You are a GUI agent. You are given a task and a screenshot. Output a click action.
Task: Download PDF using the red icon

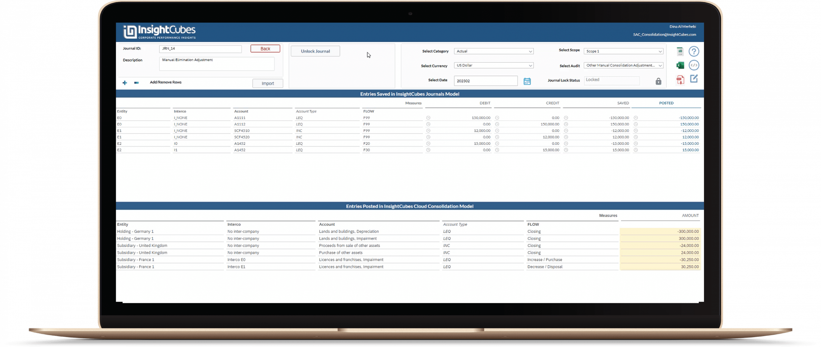tap(680, 79)
